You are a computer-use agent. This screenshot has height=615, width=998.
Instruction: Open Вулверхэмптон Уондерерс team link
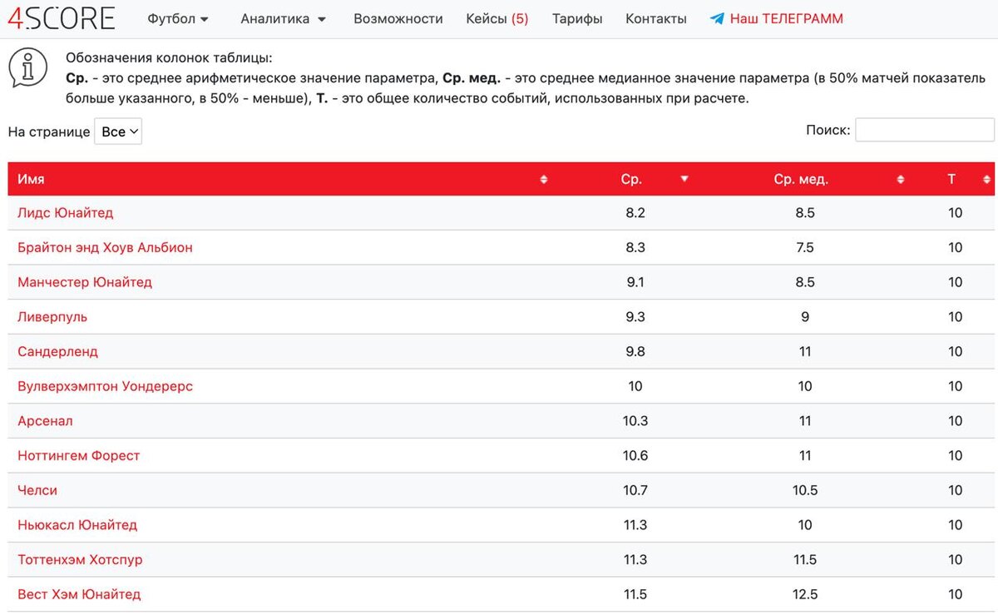[105, 386]
